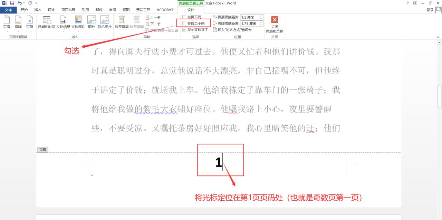442x220 pixels.
Task: Open the 文档部件 quick parts menu
Action: click(x=78, y=23)
